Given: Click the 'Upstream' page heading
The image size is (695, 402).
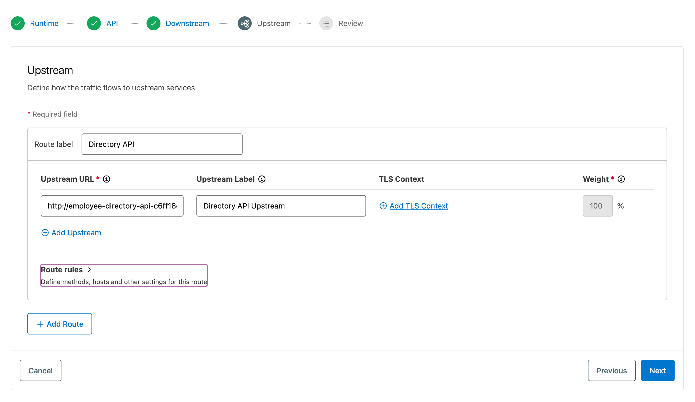Looking at the screenshot, I should [50, 70].
